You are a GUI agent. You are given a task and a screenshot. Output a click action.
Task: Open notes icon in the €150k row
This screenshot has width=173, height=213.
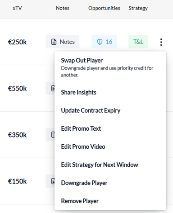click(x=53, y=181)
